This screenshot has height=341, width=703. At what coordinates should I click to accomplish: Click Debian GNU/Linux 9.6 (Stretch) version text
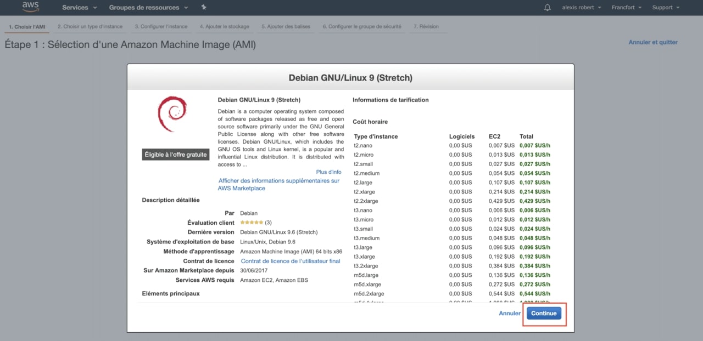click(x=279, y=232)
